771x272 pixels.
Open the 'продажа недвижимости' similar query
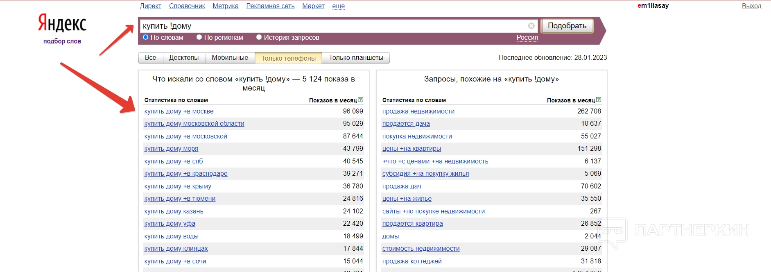[x=418, y=111]
